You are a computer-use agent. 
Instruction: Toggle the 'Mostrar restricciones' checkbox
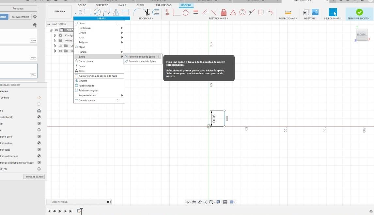39,156
